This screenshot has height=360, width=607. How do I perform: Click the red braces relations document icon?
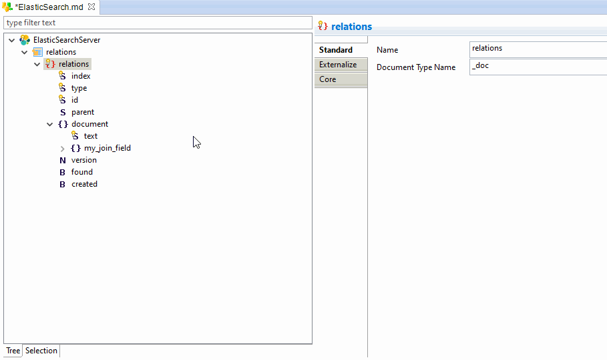click(x=50, y=64)
